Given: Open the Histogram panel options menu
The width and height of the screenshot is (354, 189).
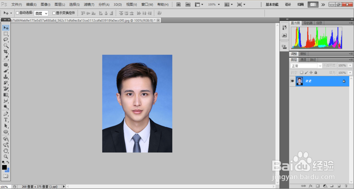Looking at the screenshot, I should click(351, 23).
